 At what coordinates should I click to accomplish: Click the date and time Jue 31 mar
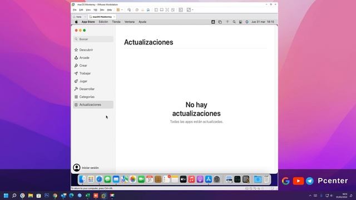[x=263, y=22]
